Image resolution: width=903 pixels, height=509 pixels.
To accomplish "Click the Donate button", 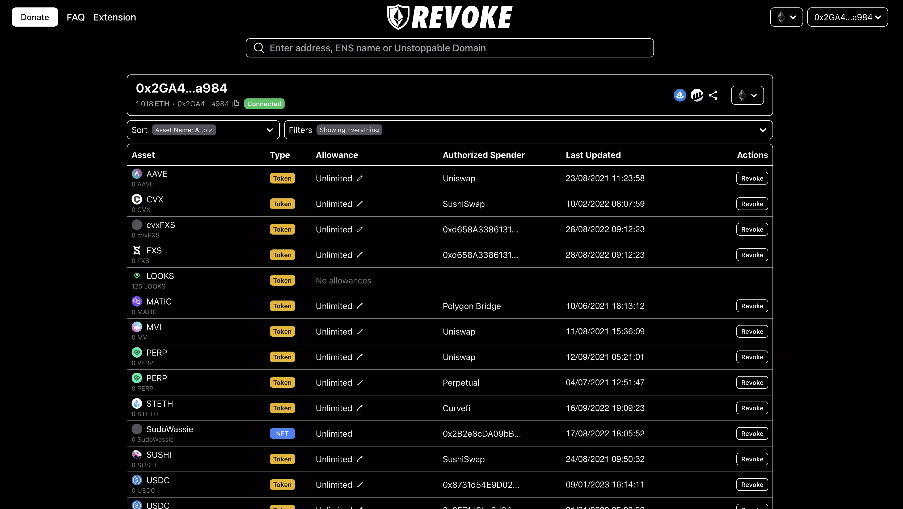I will [35, 17].
